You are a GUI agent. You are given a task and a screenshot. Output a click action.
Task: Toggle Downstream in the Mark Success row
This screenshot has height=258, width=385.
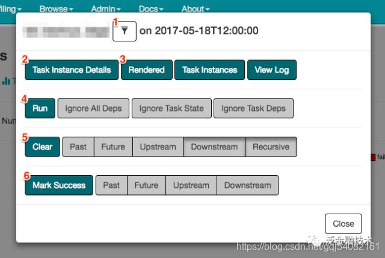248,185
